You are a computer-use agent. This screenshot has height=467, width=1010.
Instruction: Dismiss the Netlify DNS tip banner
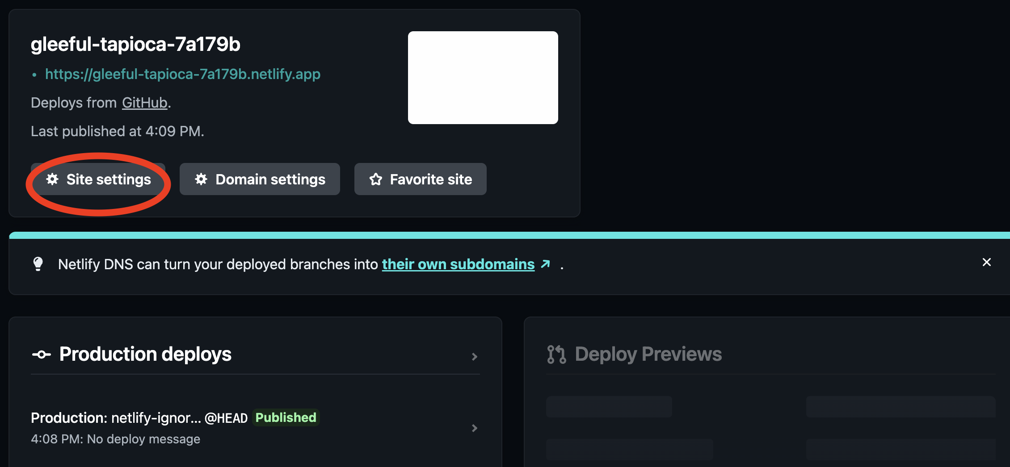click(x=986, y=262)
